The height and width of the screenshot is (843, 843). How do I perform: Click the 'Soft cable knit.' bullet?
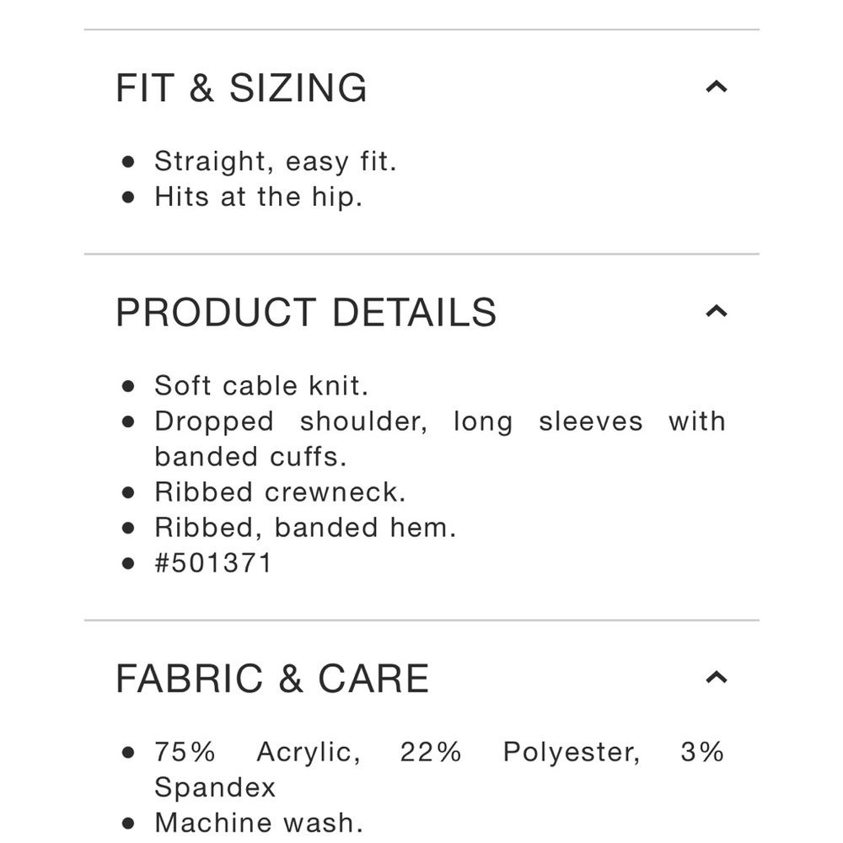point(261,385)
